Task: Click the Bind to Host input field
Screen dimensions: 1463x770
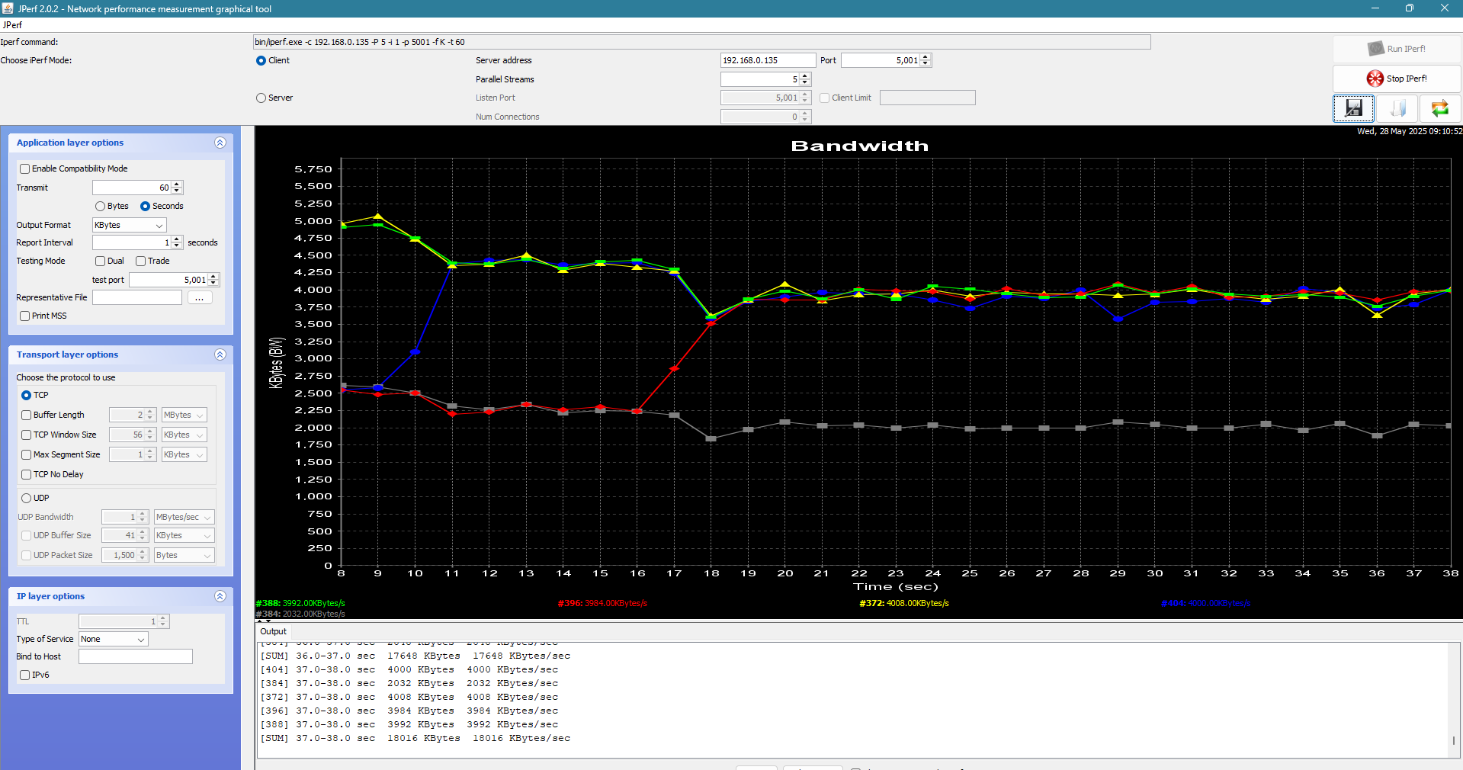Action: (136, 656)
